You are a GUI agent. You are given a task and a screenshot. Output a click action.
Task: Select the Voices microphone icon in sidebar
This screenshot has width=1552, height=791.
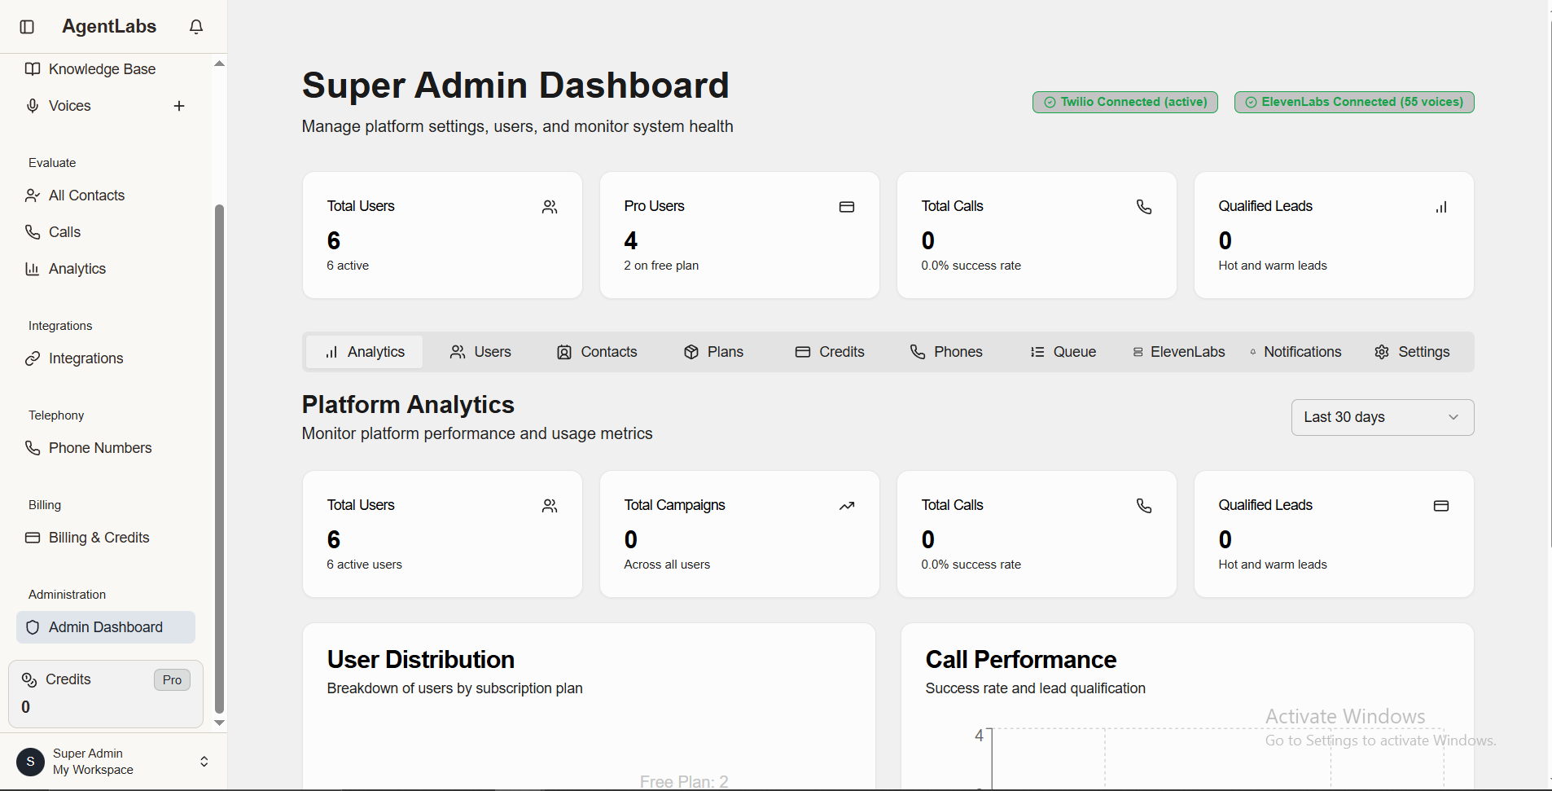[31, 105]
